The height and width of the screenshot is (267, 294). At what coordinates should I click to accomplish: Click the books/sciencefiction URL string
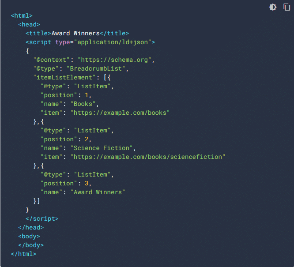pyautogui.click(x=149, y=157)
